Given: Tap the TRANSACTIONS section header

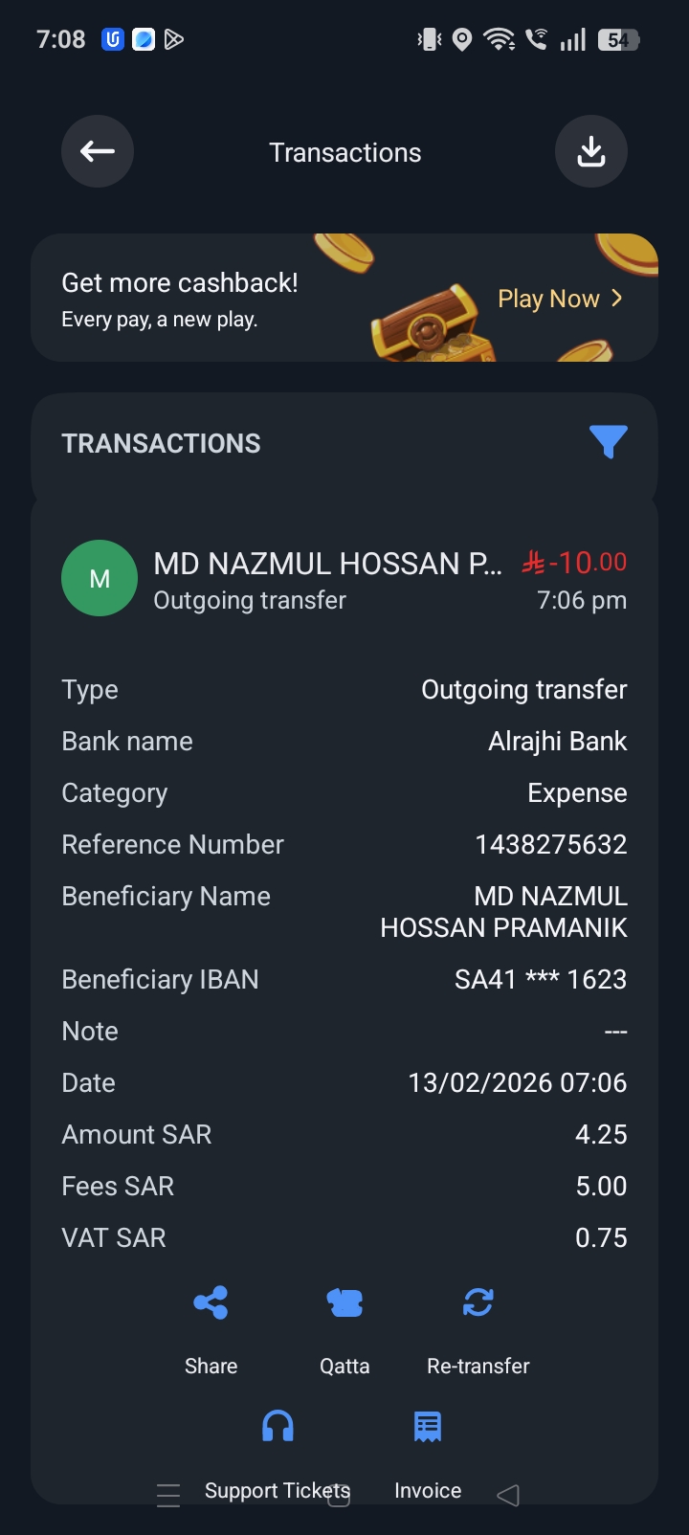Looking at the screenshot, I should [x=161, y=443].
